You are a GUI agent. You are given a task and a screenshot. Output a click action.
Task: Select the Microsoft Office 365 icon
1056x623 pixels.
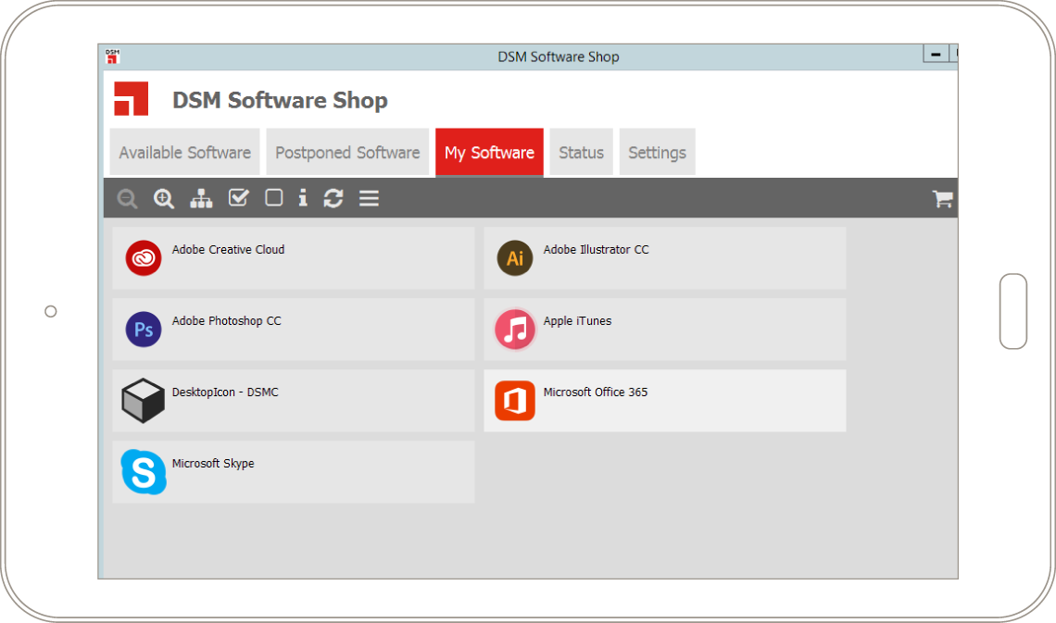pos(515,400)
